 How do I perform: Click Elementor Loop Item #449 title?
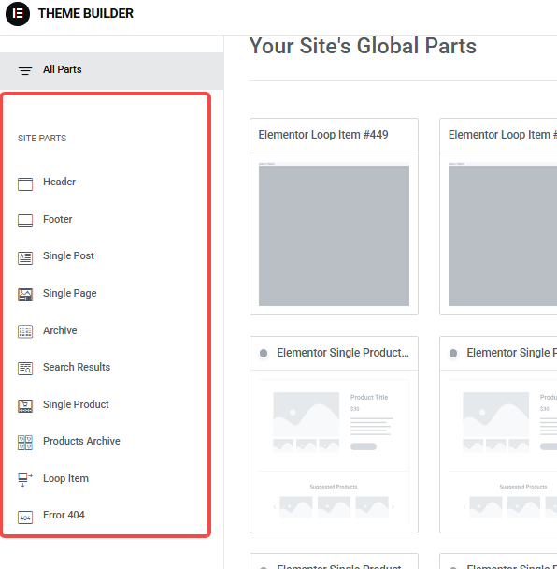pos(323,135)
